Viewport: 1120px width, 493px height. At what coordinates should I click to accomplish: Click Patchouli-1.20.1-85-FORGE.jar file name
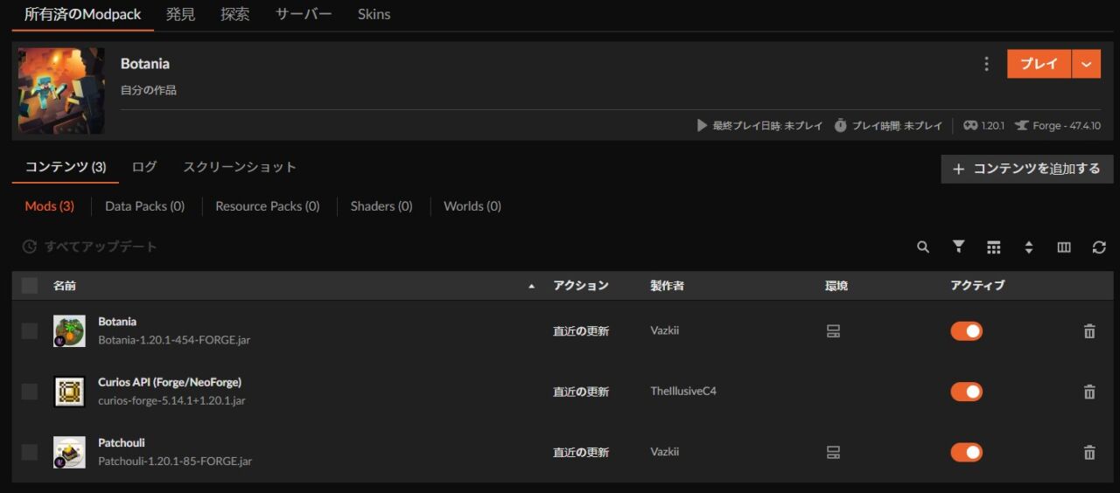point(175,461)
